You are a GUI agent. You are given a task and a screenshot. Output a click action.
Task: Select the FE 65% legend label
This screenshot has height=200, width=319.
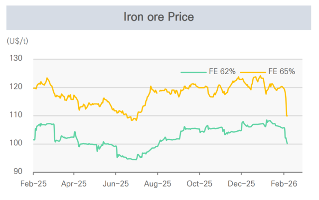(283, 72)
